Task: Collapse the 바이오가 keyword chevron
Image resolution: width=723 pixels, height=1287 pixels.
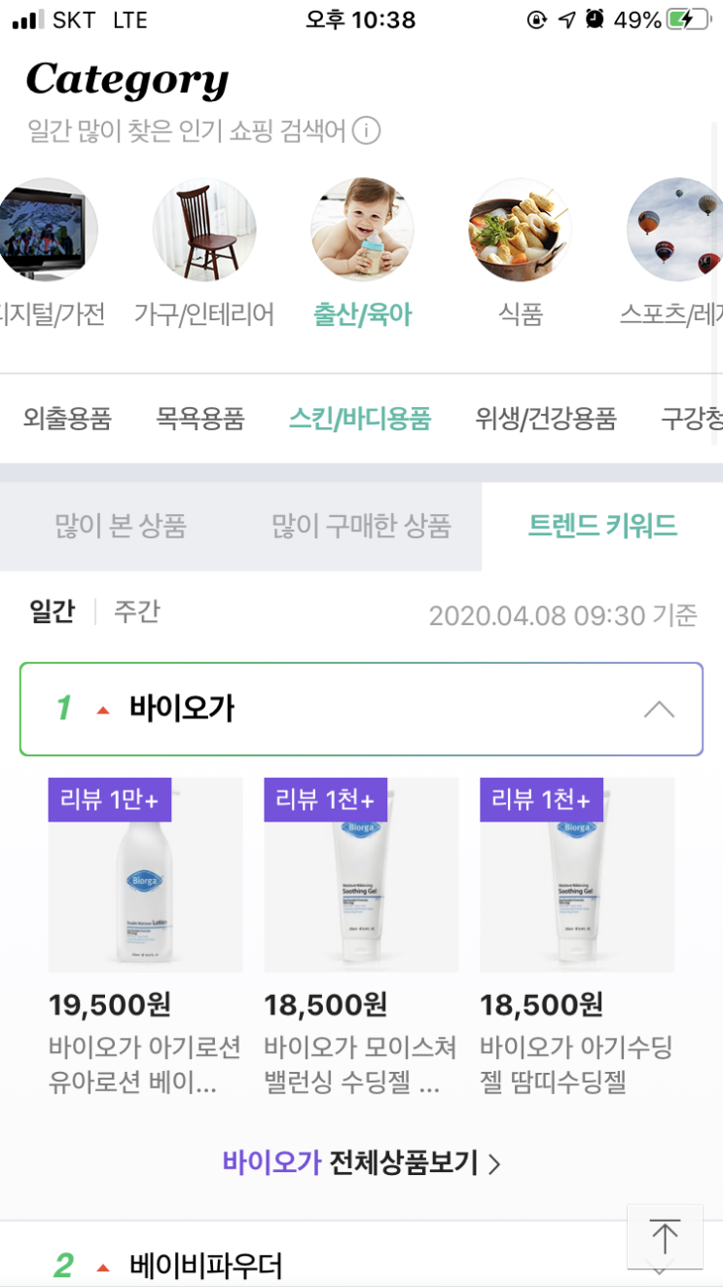Action: coord(659,709)
